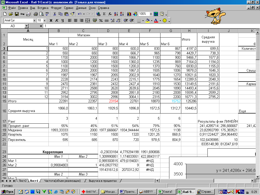Image resolution: width=260 pixels, height=195 pixels.
Task: Expand the font size 10 dropdown
Action: point(45,20)
